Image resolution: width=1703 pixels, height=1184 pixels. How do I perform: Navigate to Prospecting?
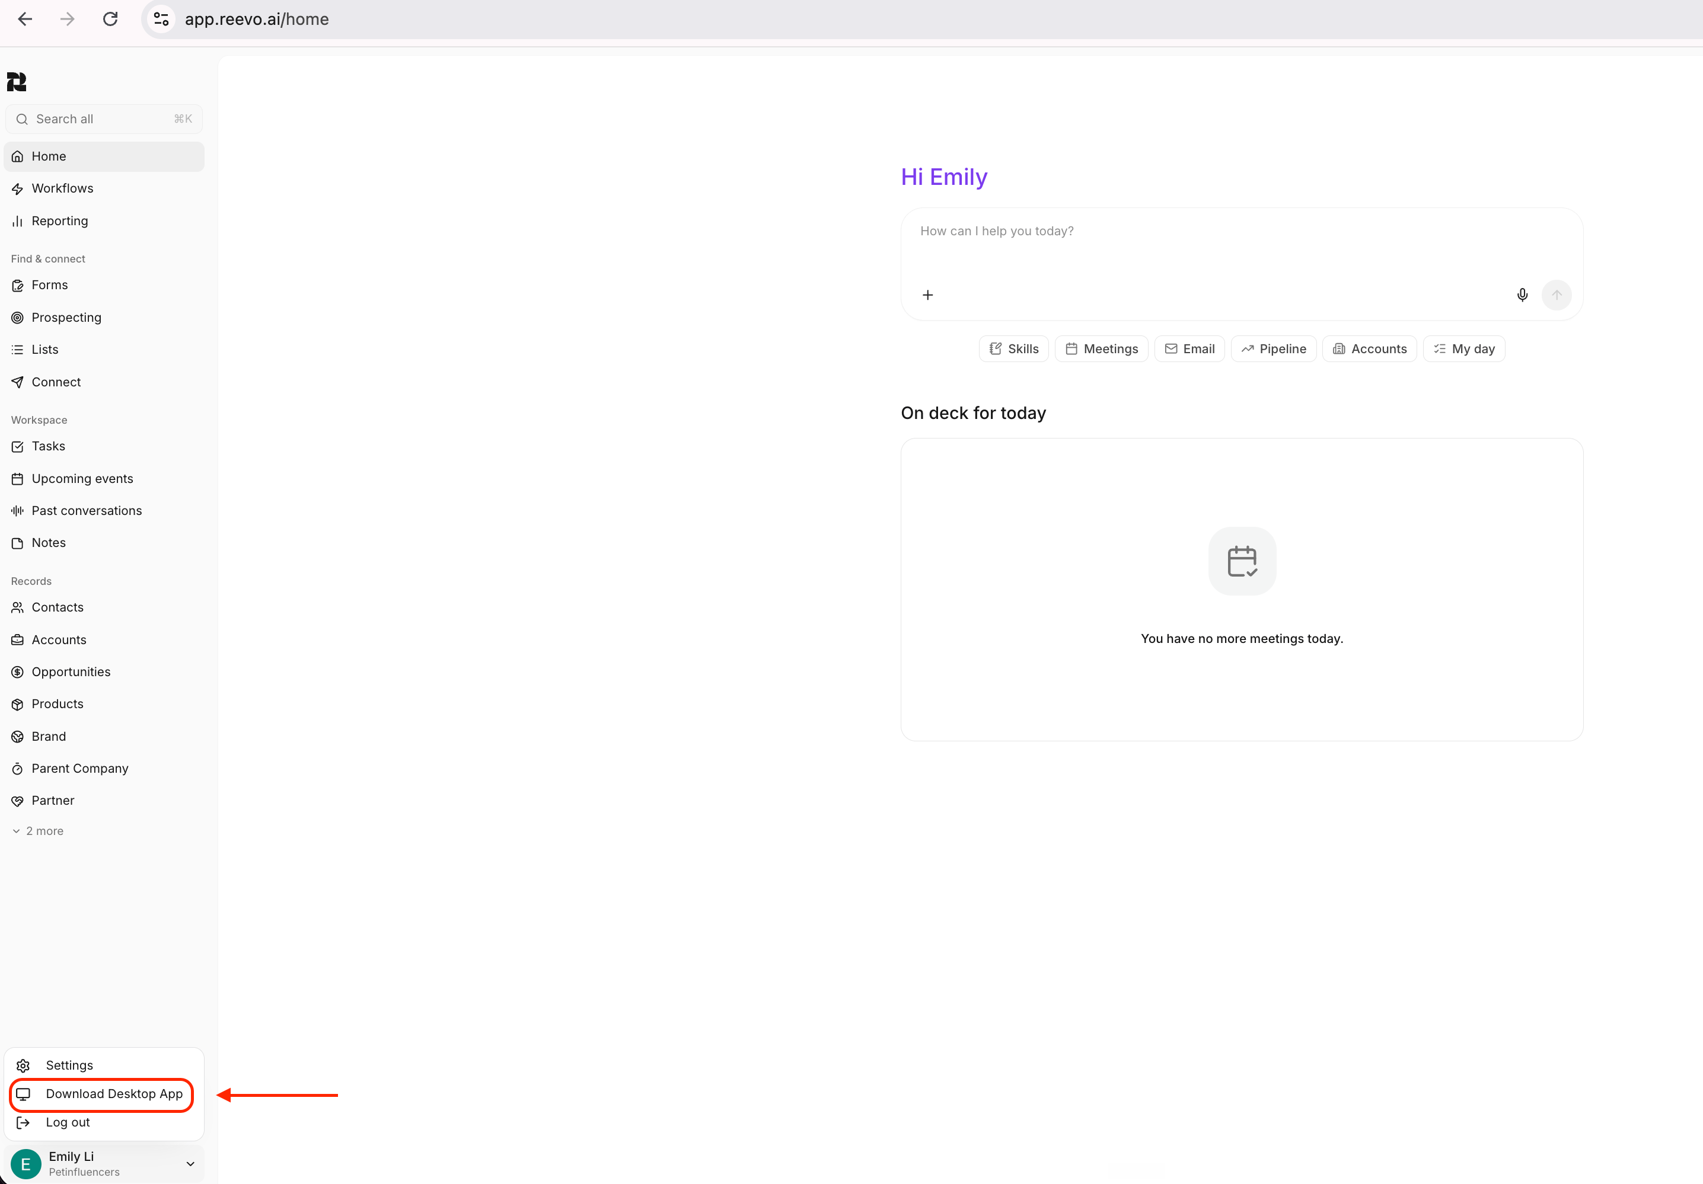coord(104,317)
